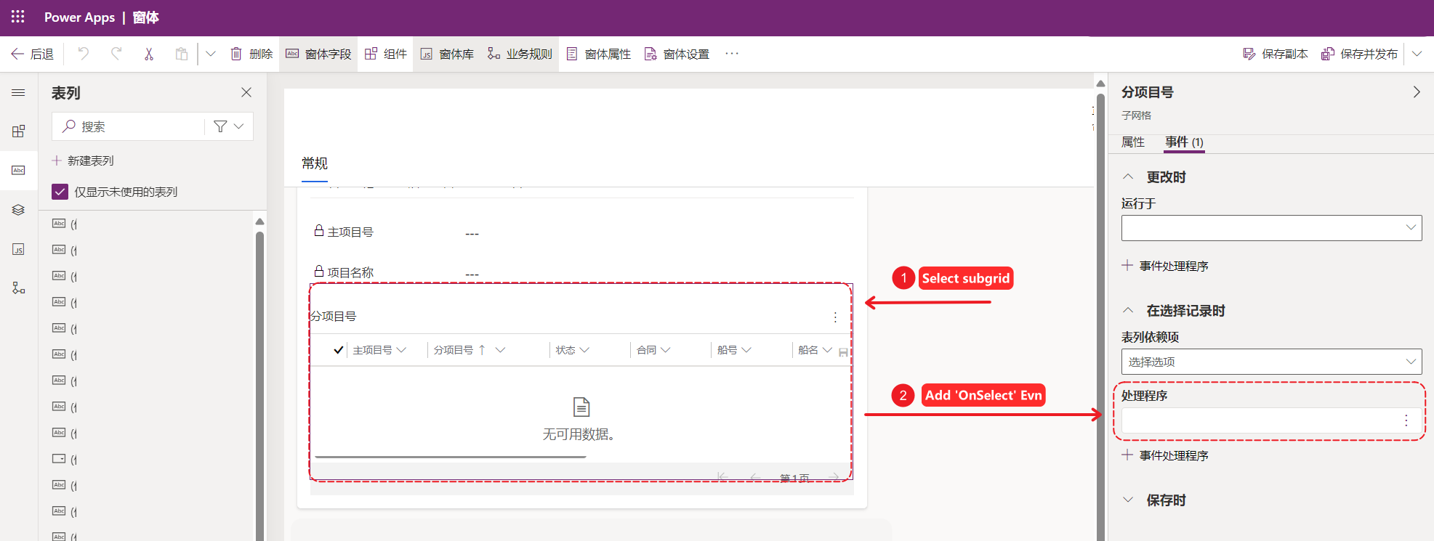The height and width of the screenshot is (541, 1434).
Task: Open business rules icon in left rail
Action: (19, 288)
